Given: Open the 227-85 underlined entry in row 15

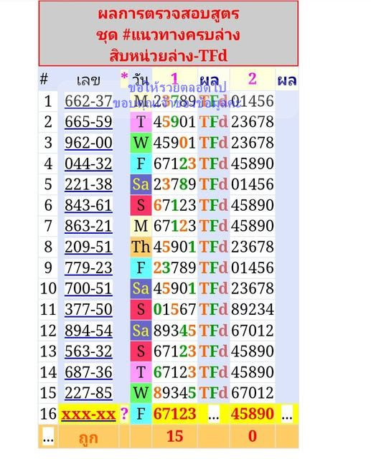Looking at the screenshot, I should pos(88,393).
